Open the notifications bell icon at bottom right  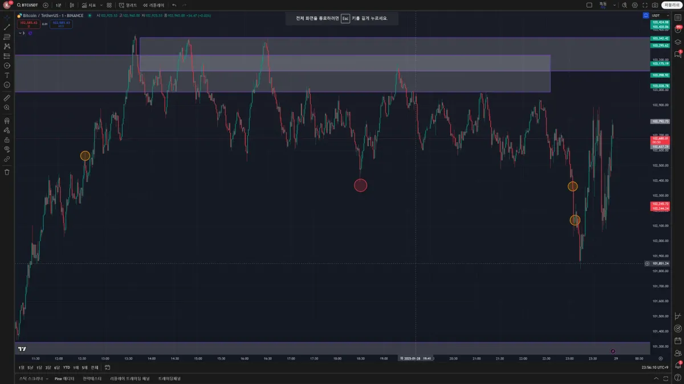coord(678,365)
